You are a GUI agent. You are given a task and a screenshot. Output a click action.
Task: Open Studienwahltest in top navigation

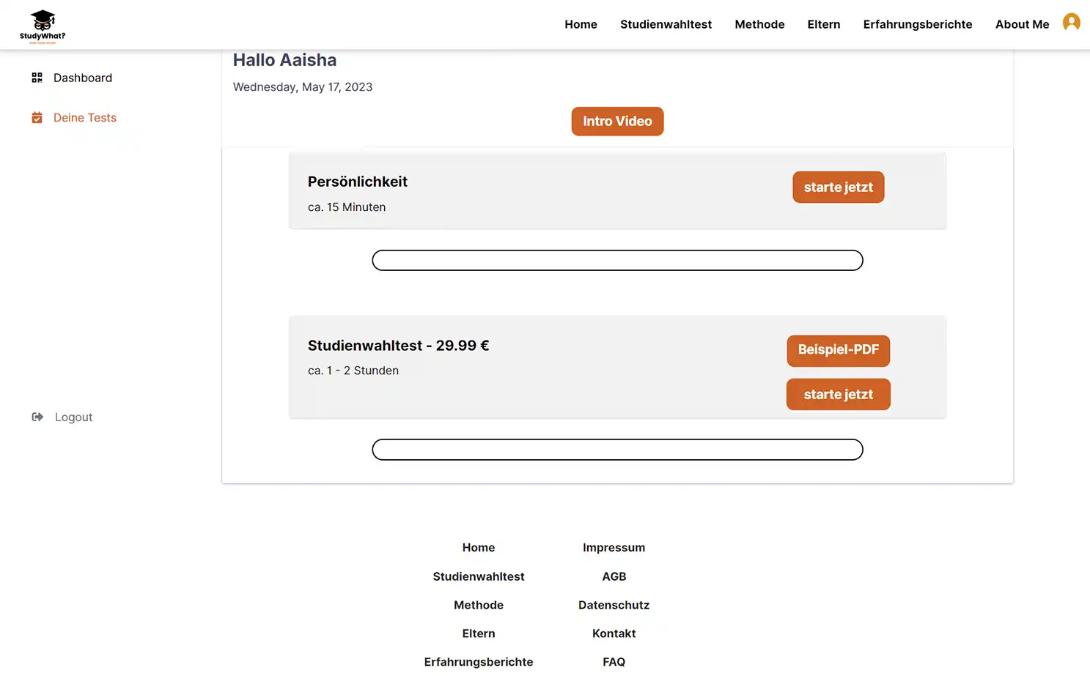tap(666, 24)
